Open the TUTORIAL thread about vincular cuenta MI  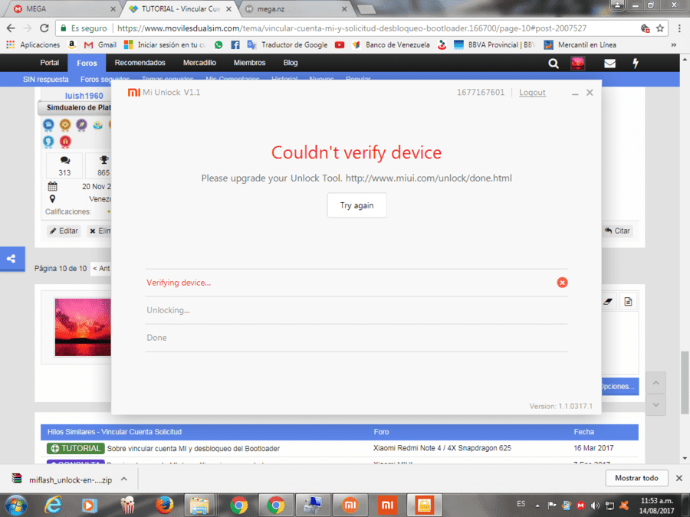(x=193, y=448)
